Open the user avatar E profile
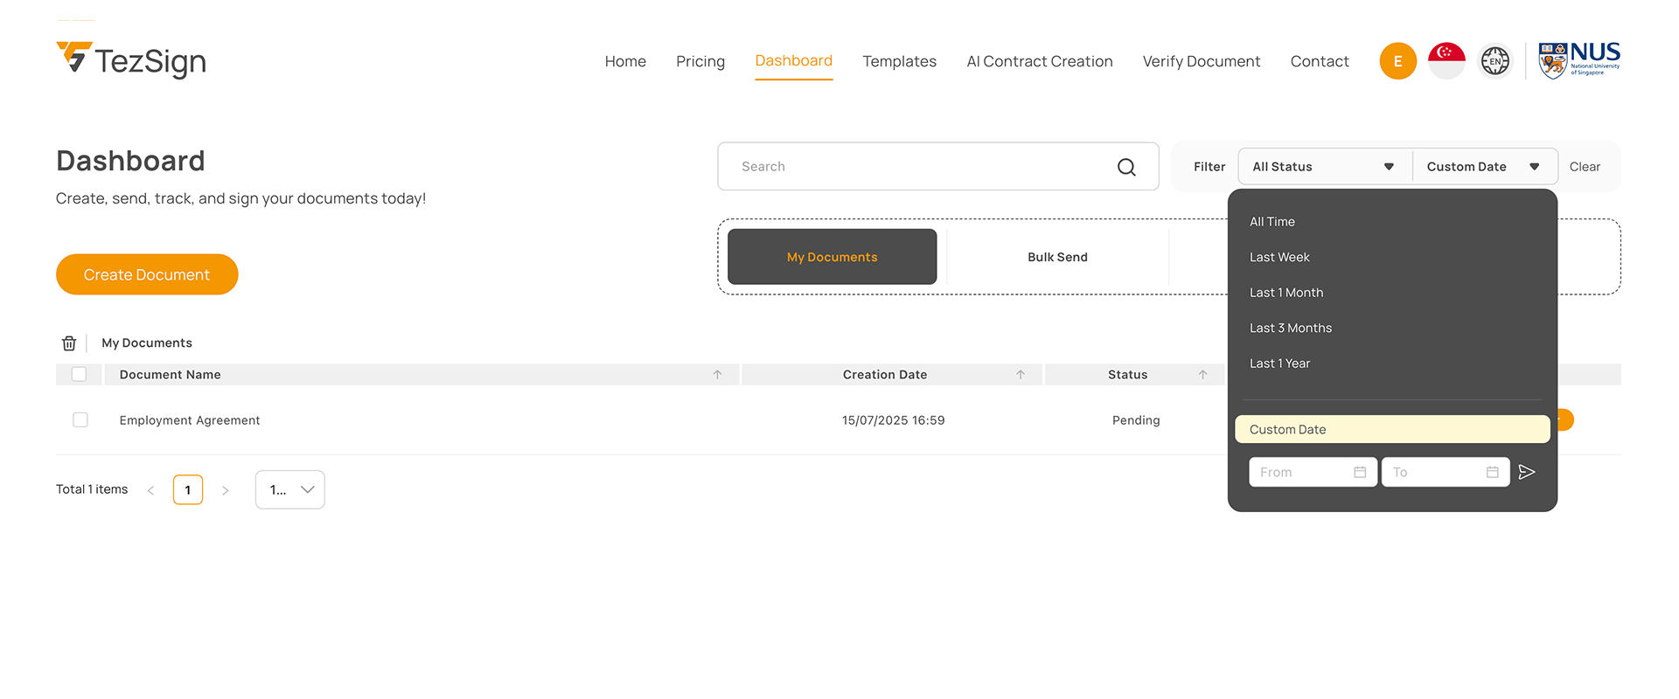 click(1397, 61)
